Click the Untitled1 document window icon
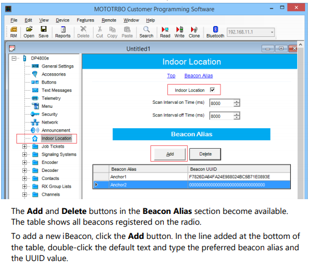 click(x=12, y=48)
